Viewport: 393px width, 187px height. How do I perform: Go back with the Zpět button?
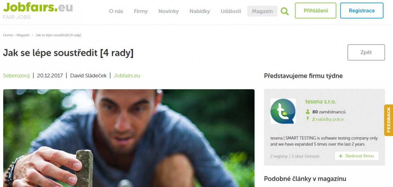(366, 52)
